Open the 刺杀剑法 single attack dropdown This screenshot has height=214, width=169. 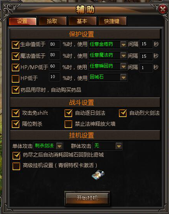tap(59, 146)
